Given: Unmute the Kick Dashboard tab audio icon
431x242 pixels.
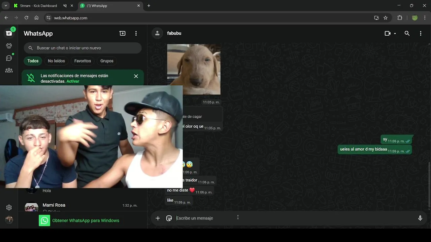Looking at the screenshot, I should coord(65,6).
